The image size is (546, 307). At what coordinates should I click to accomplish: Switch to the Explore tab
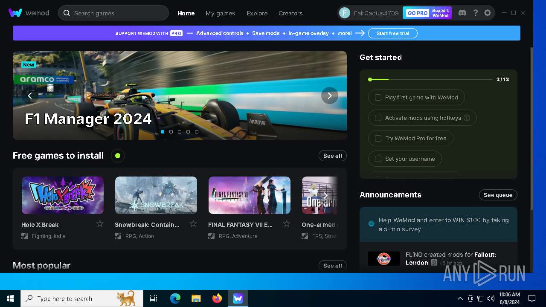(x=257, y=13)
